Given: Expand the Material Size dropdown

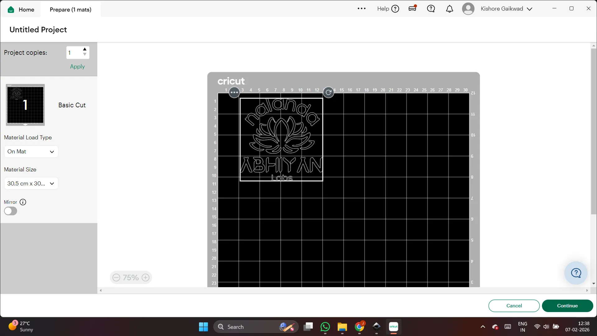Looking at the screenshot, I should click(x=31, y=184).
